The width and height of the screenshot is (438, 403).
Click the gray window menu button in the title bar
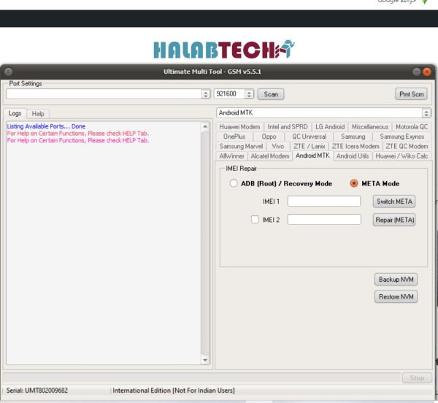pos(8,72)
